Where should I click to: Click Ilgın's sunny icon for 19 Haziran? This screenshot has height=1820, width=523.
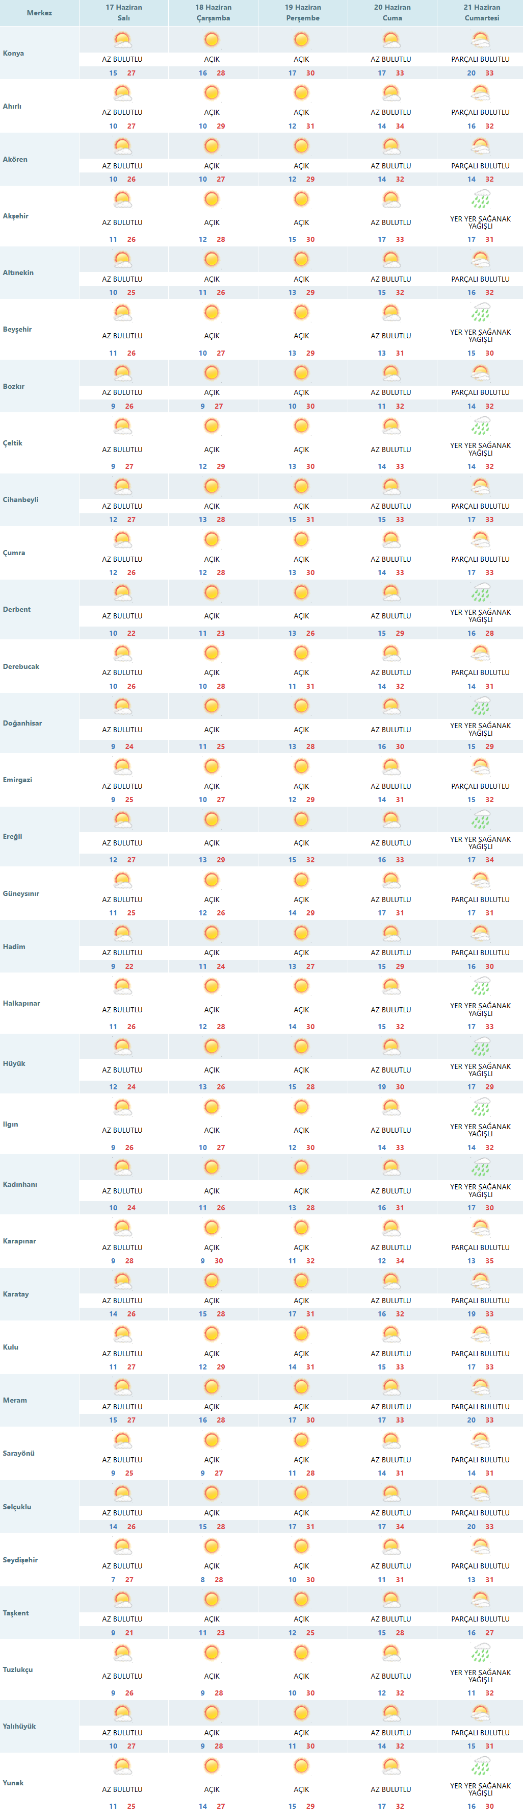coord(301,1107)
